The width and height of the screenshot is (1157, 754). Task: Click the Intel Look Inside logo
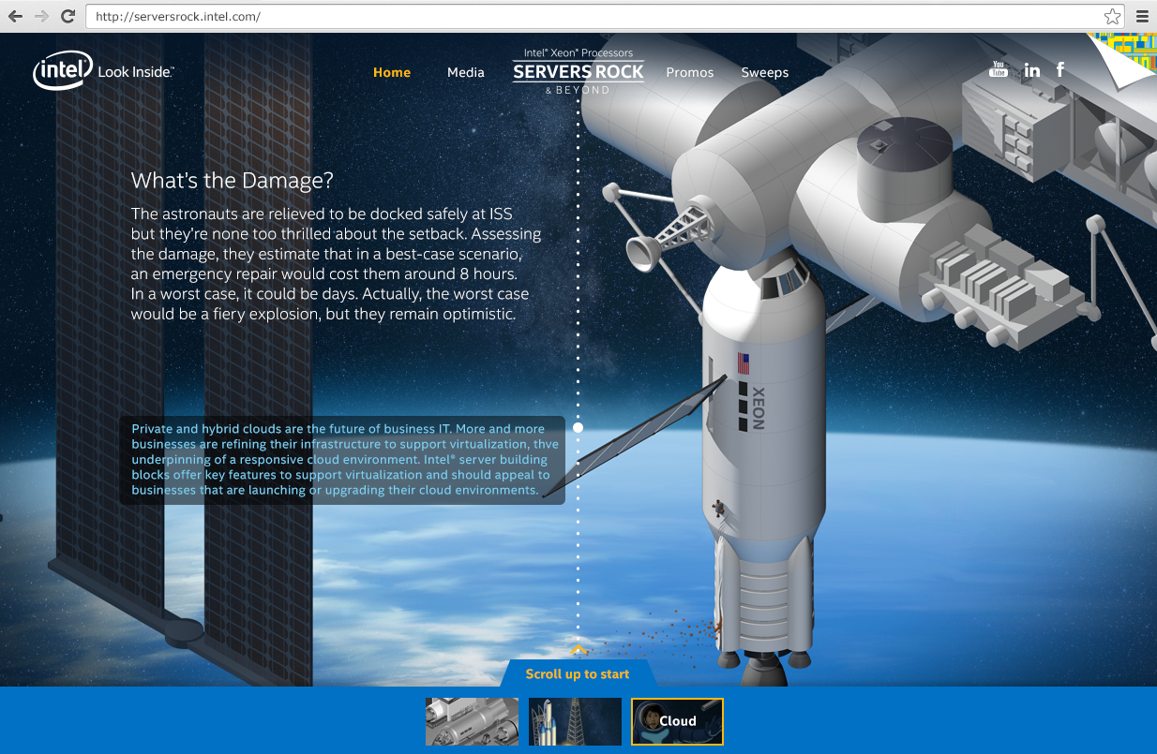coord(103,71)
